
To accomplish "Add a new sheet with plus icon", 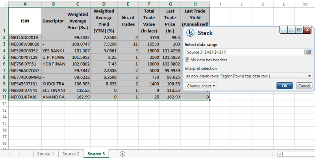I will pyautogui.click(x=122, y=154).
